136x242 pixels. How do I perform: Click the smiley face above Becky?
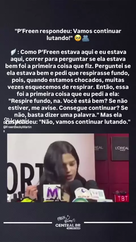point(68,217)
